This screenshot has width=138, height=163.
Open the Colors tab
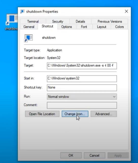coord(119,27)
